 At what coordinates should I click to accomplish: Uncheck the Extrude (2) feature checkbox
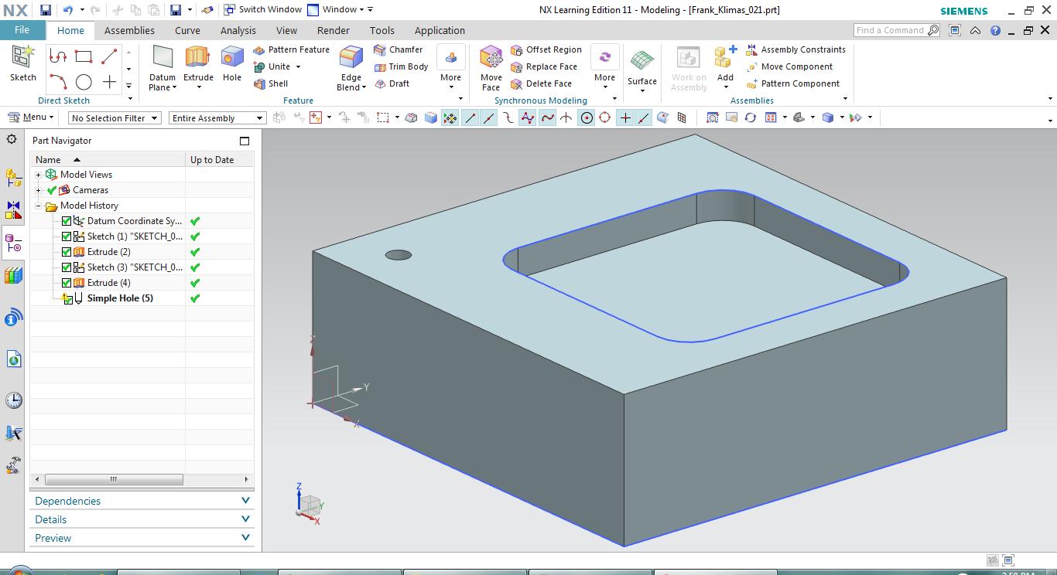click(x=67, y=252)
